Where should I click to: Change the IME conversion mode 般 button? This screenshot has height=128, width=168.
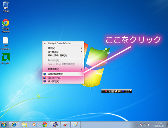(112, 91)
